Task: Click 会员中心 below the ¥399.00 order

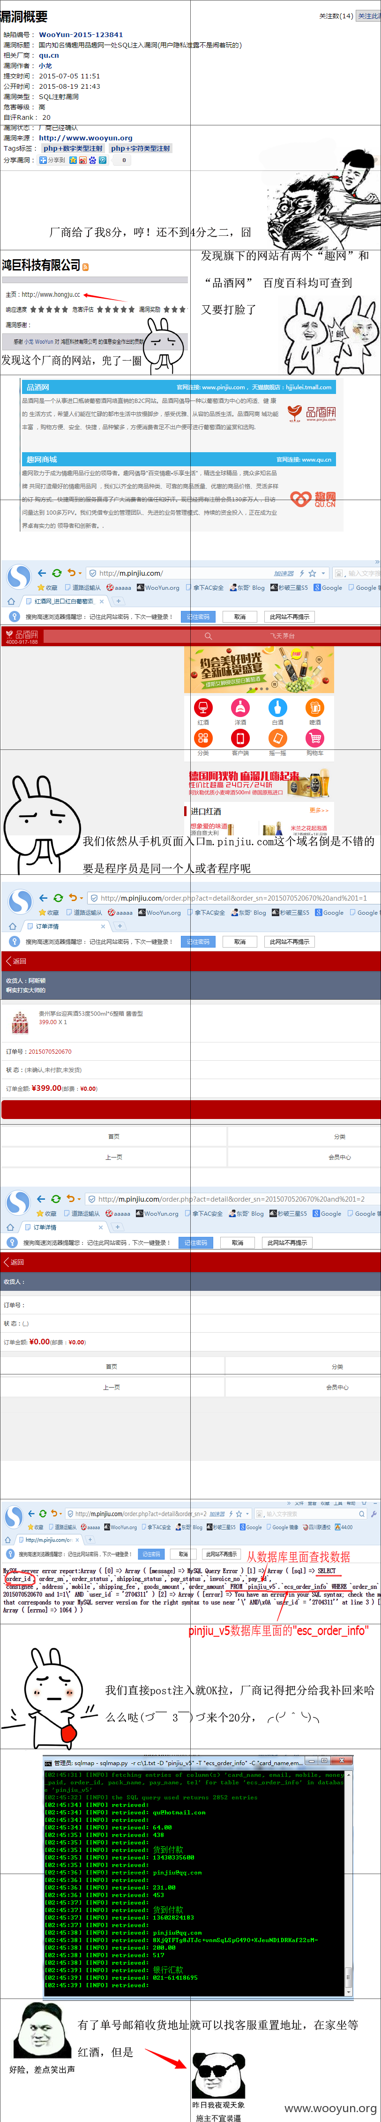Action: (x=340, y=1157)
